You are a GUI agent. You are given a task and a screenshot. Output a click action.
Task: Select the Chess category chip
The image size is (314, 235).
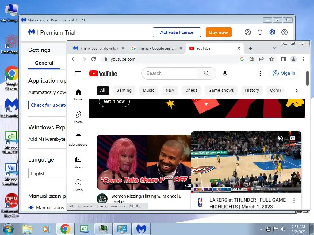pyautogui.click(x=191, y=90)
